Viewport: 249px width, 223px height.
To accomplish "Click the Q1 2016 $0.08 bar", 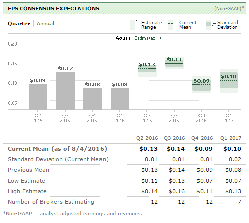I will [x=120, y=99].
